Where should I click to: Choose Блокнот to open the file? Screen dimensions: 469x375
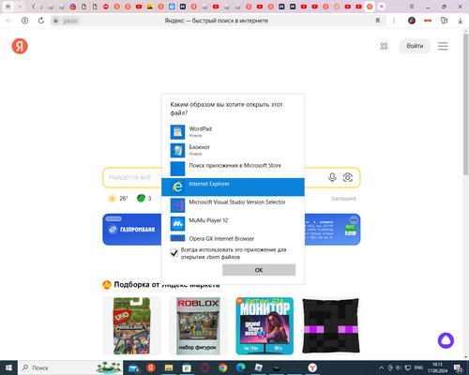(233, 150)
